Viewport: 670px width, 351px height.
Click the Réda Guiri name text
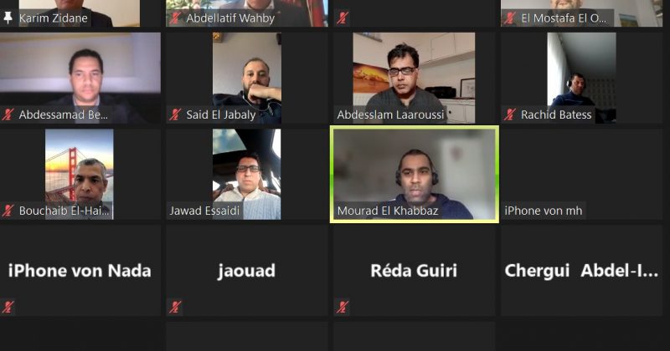[x=414, y=271]
